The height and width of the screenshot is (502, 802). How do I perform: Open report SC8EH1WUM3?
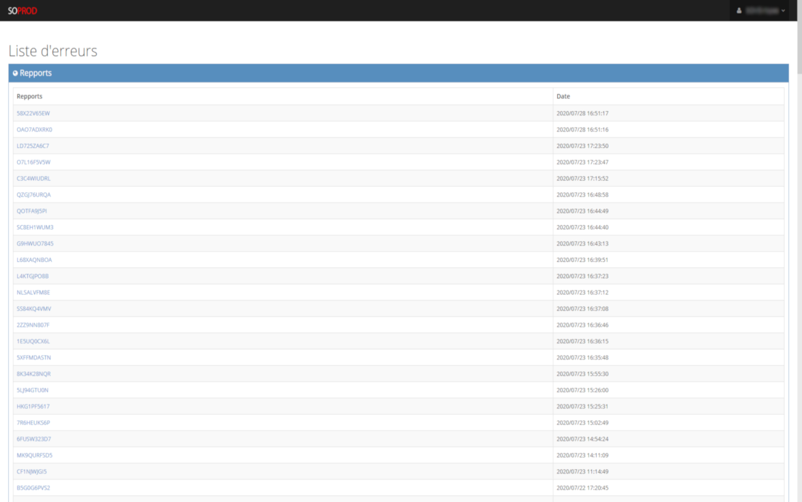[35, 227]
